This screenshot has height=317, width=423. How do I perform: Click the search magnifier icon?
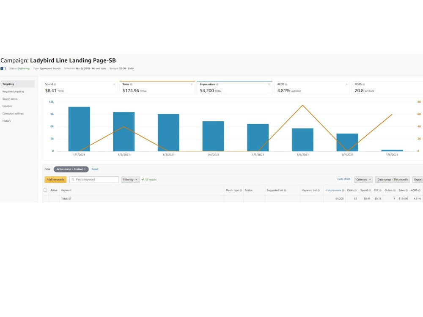[73, 180]
